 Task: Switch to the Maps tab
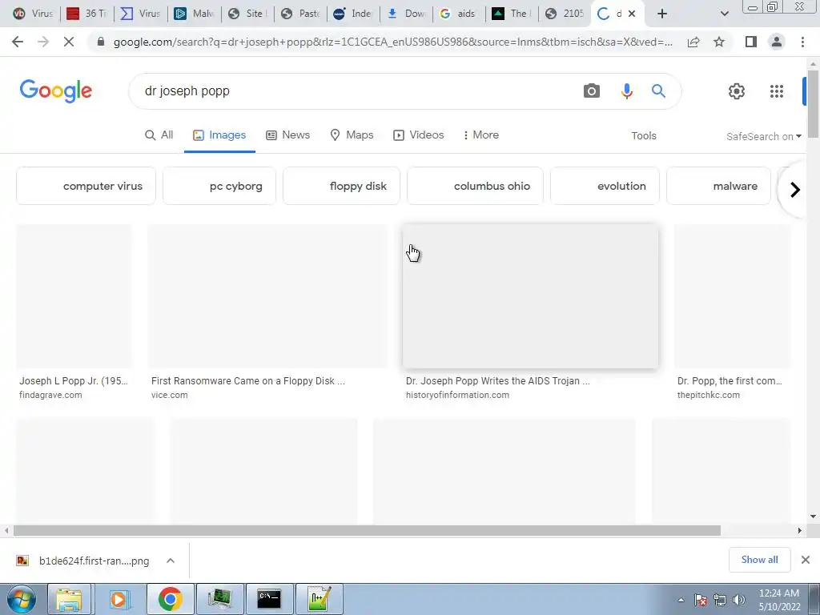(352, 135)
